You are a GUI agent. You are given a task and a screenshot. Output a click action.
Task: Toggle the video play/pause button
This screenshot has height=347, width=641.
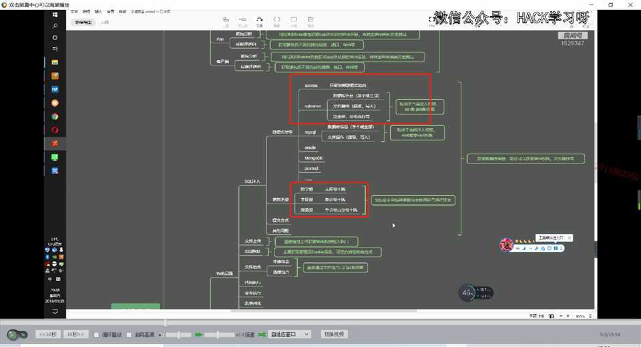point(13,335)
